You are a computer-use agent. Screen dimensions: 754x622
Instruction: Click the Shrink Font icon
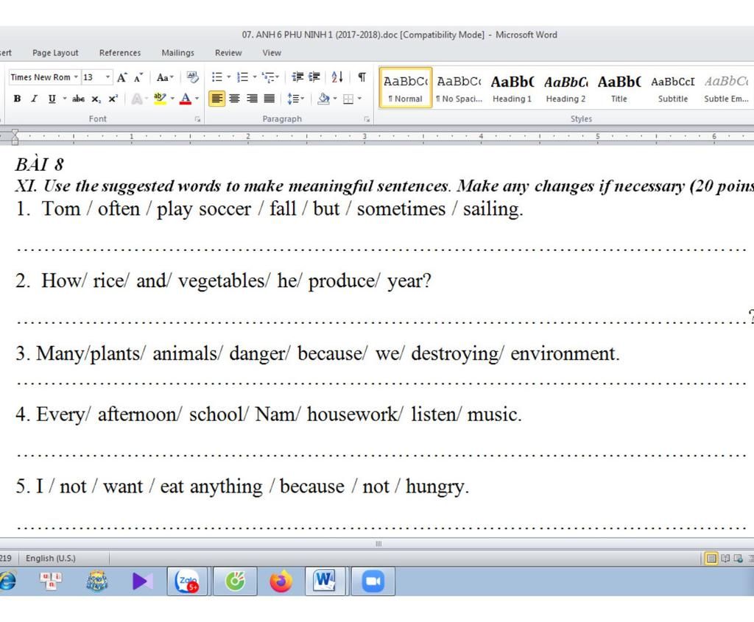[x=138, y=77]
